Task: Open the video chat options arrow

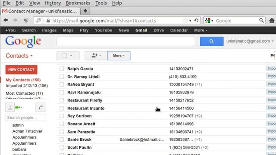Action: 22,107
